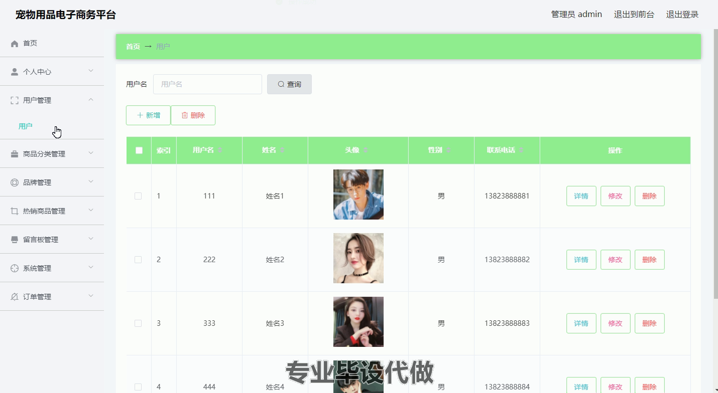Image resolution: width=718 pixels, height=393 pixels.
Task: Click the icon beside 系统管理
Action: [x=15, y=269]
